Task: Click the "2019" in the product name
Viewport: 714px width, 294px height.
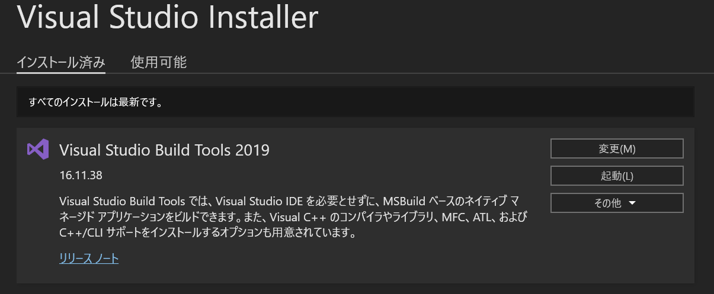Action: (x=252, y=150)
